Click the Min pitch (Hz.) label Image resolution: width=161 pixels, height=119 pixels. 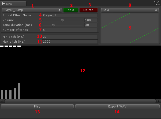[x=13, y=37]
